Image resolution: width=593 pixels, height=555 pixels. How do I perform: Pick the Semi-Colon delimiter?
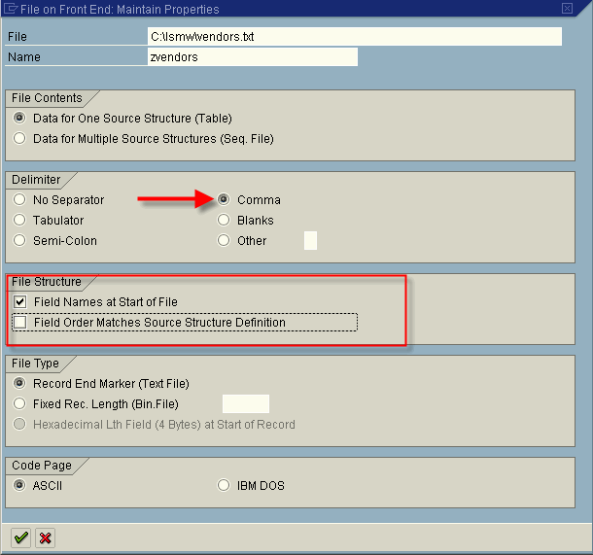20,240
